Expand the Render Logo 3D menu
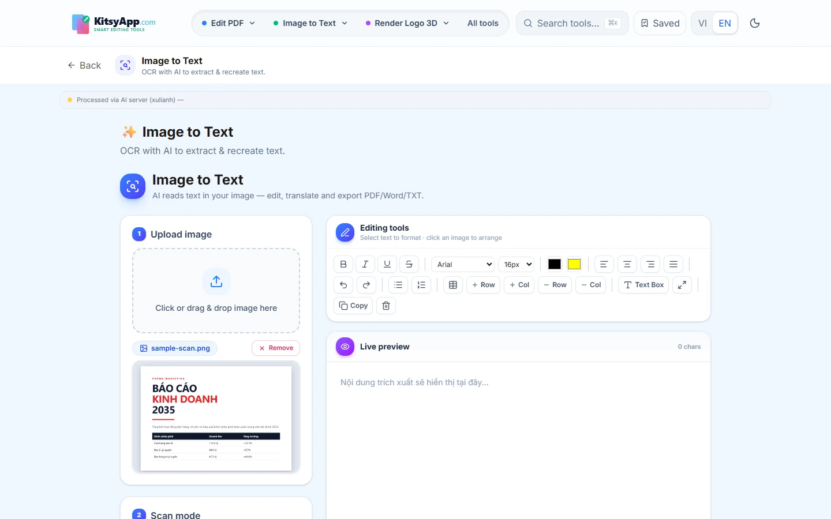This screenshot has height=519, width=831. click(407, 23)
